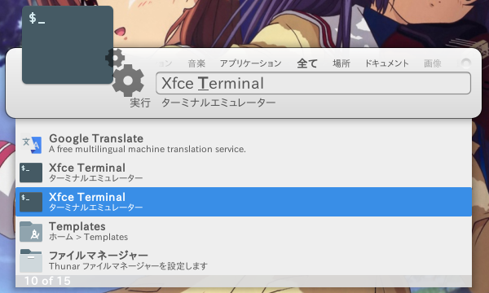Switch to the 場所 category
This screenshot has width=489, height=293.
coord(341,63)
